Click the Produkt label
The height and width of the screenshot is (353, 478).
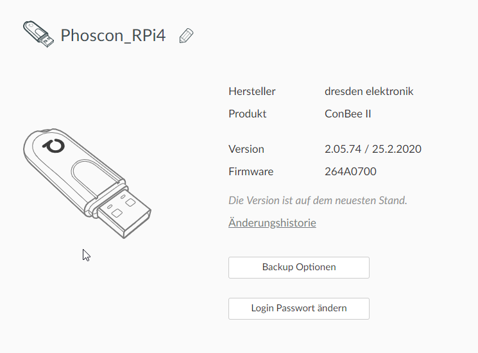247,114
